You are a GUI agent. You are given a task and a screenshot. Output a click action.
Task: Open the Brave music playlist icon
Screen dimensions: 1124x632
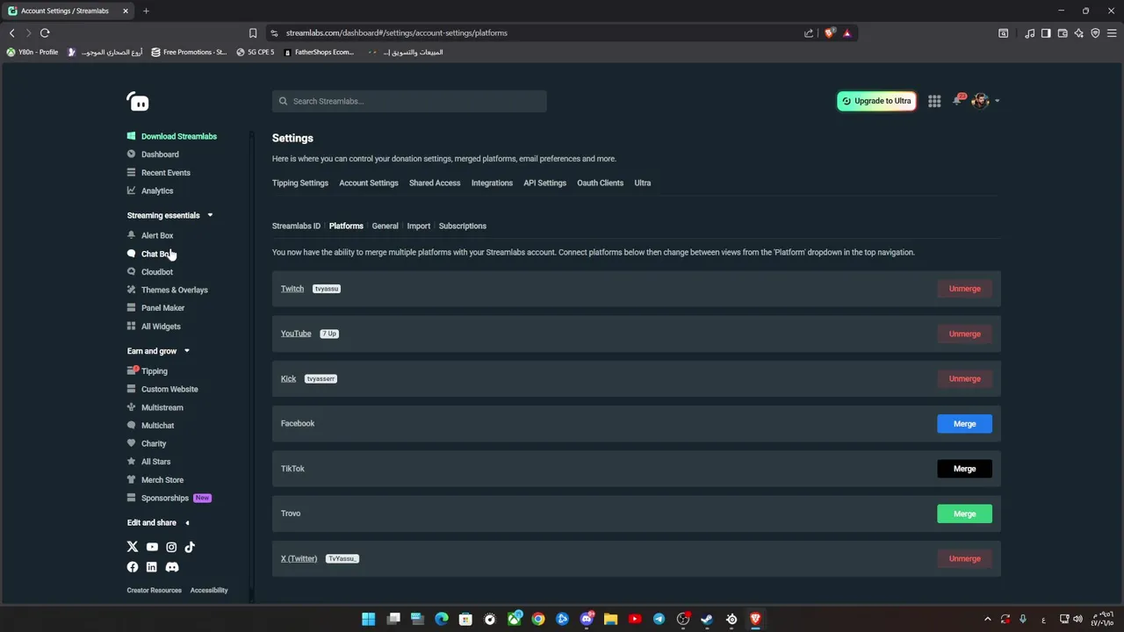point(1029,32)
